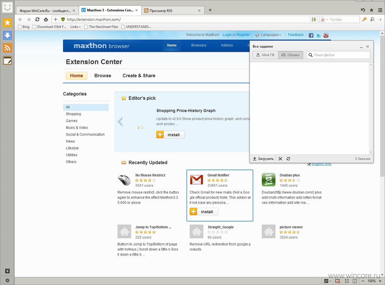Select the Social & Communication category
The width and height of the screenshot is (385, 285).
pos(85,135)
